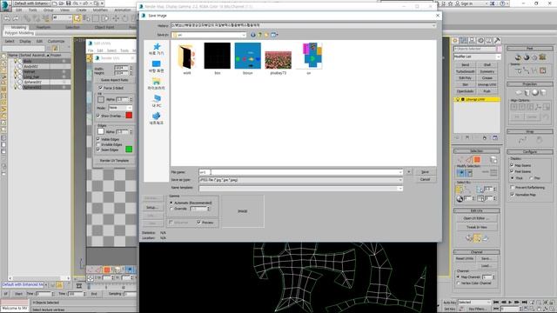
Task: Go to last folder visited icon in Save Image
Action: point(253,35)
